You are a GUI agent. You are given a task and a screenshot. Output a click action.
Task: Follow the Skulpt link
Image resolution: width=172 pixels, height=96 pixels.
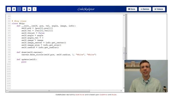point(114,95)
